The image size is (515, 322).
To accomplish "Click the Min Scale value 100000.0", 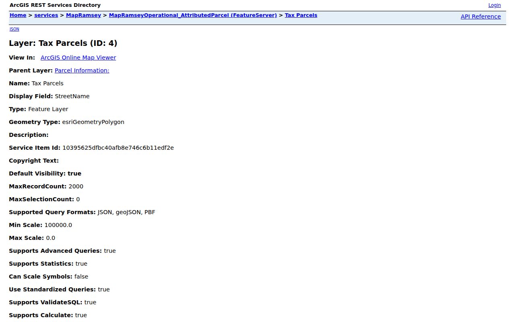I will 58,225.
